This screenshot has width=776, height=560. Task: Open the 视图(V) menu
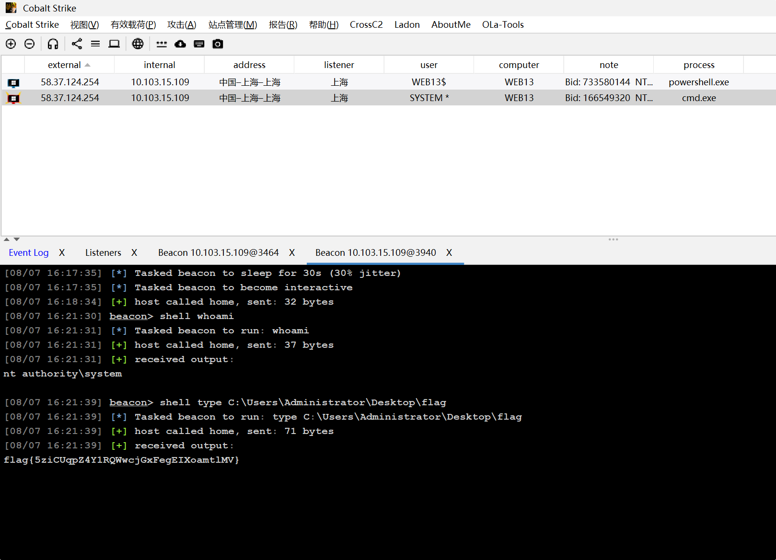tap(84, 25)
